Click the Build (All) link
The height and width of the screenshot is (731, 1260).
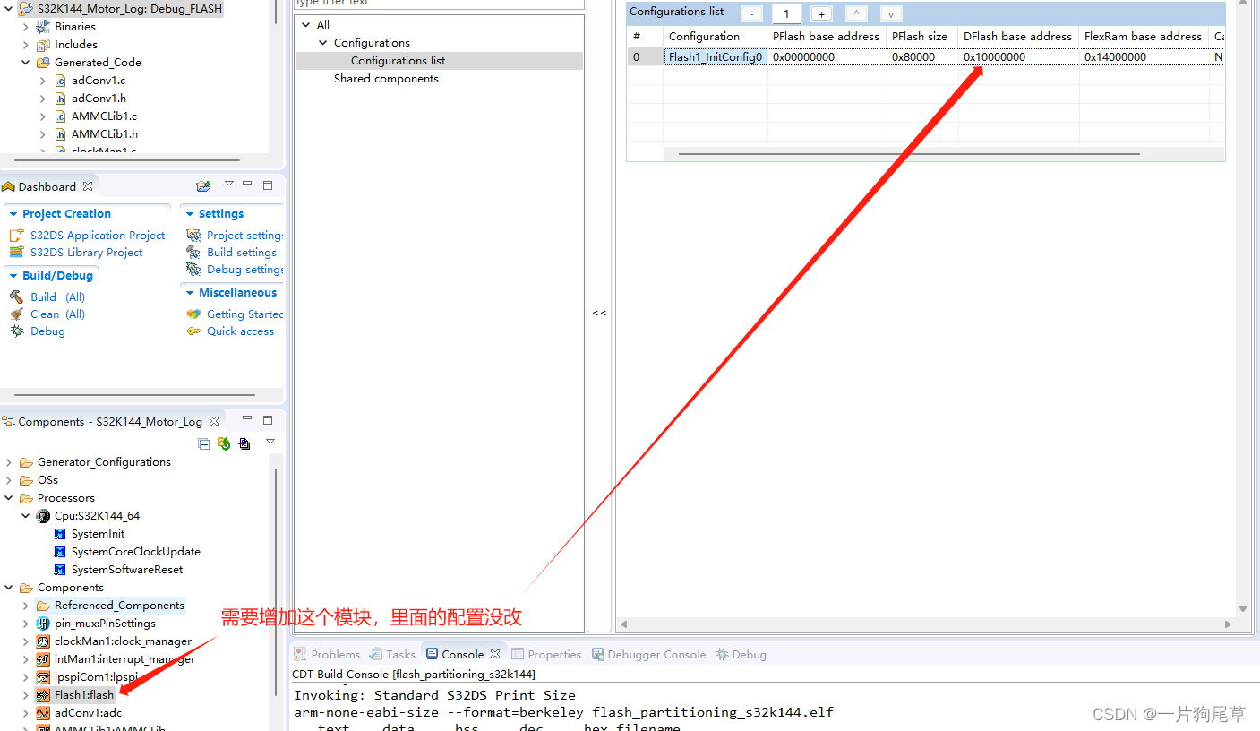coord(58,297)
